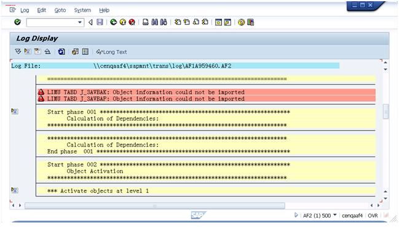Screen dimensions: 399x231
Task: Click the Print icon
Action: (145, 22)
